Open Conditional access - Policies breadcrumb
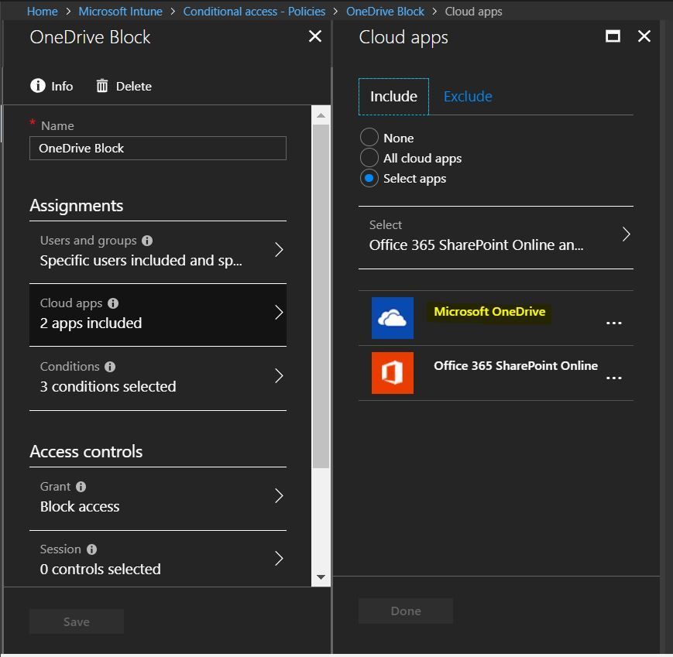The height and width of the screenshot is (657, 673). [254, 11]
